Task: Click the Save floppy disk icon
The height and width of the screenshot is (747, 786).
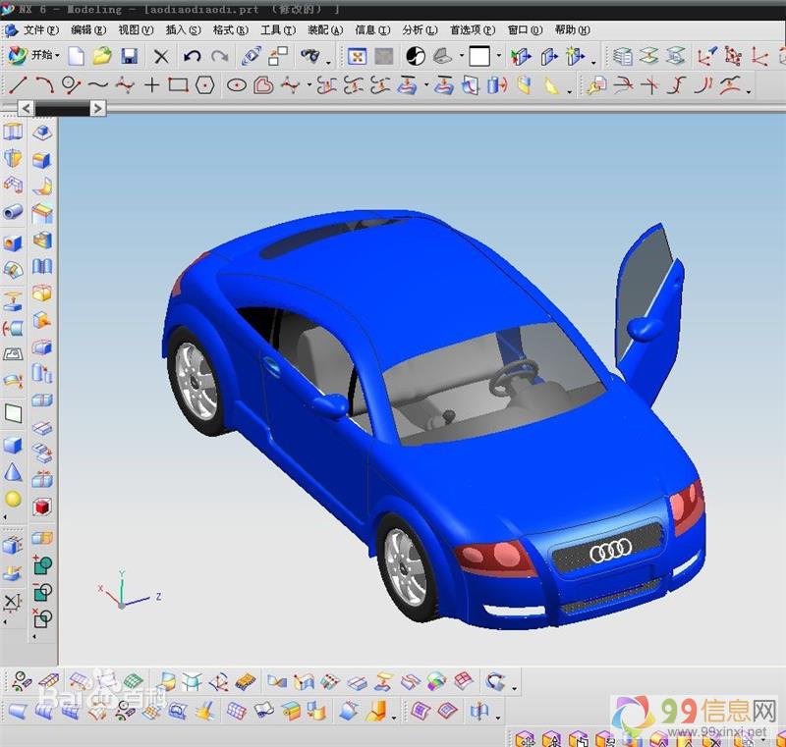Action: point(129,57)
